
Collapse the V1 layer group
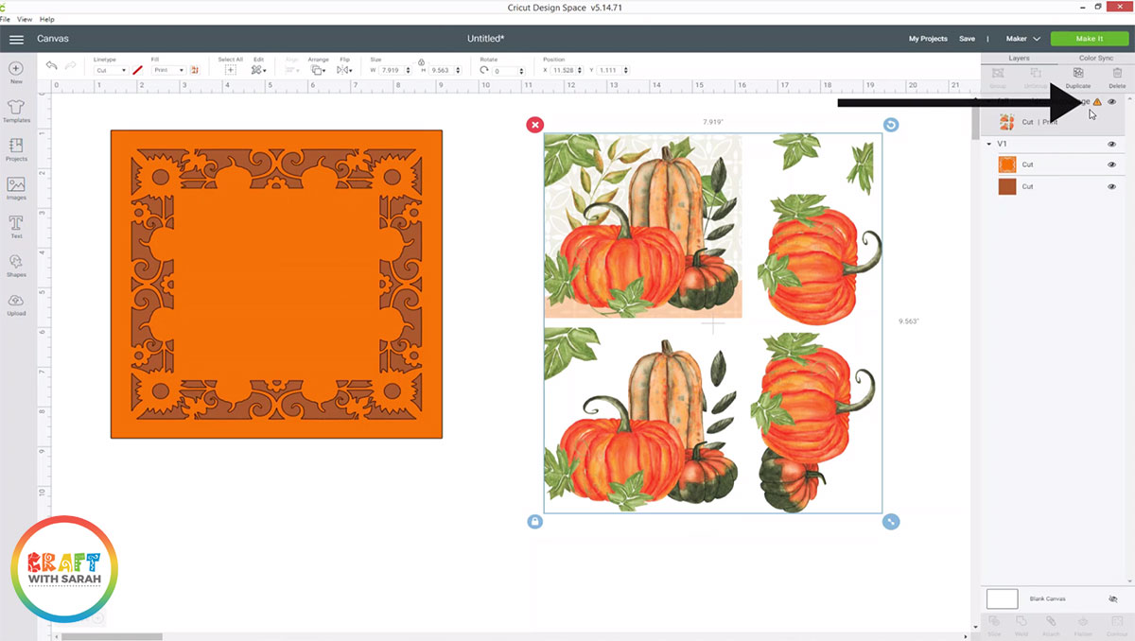click(x=989, y=144)
